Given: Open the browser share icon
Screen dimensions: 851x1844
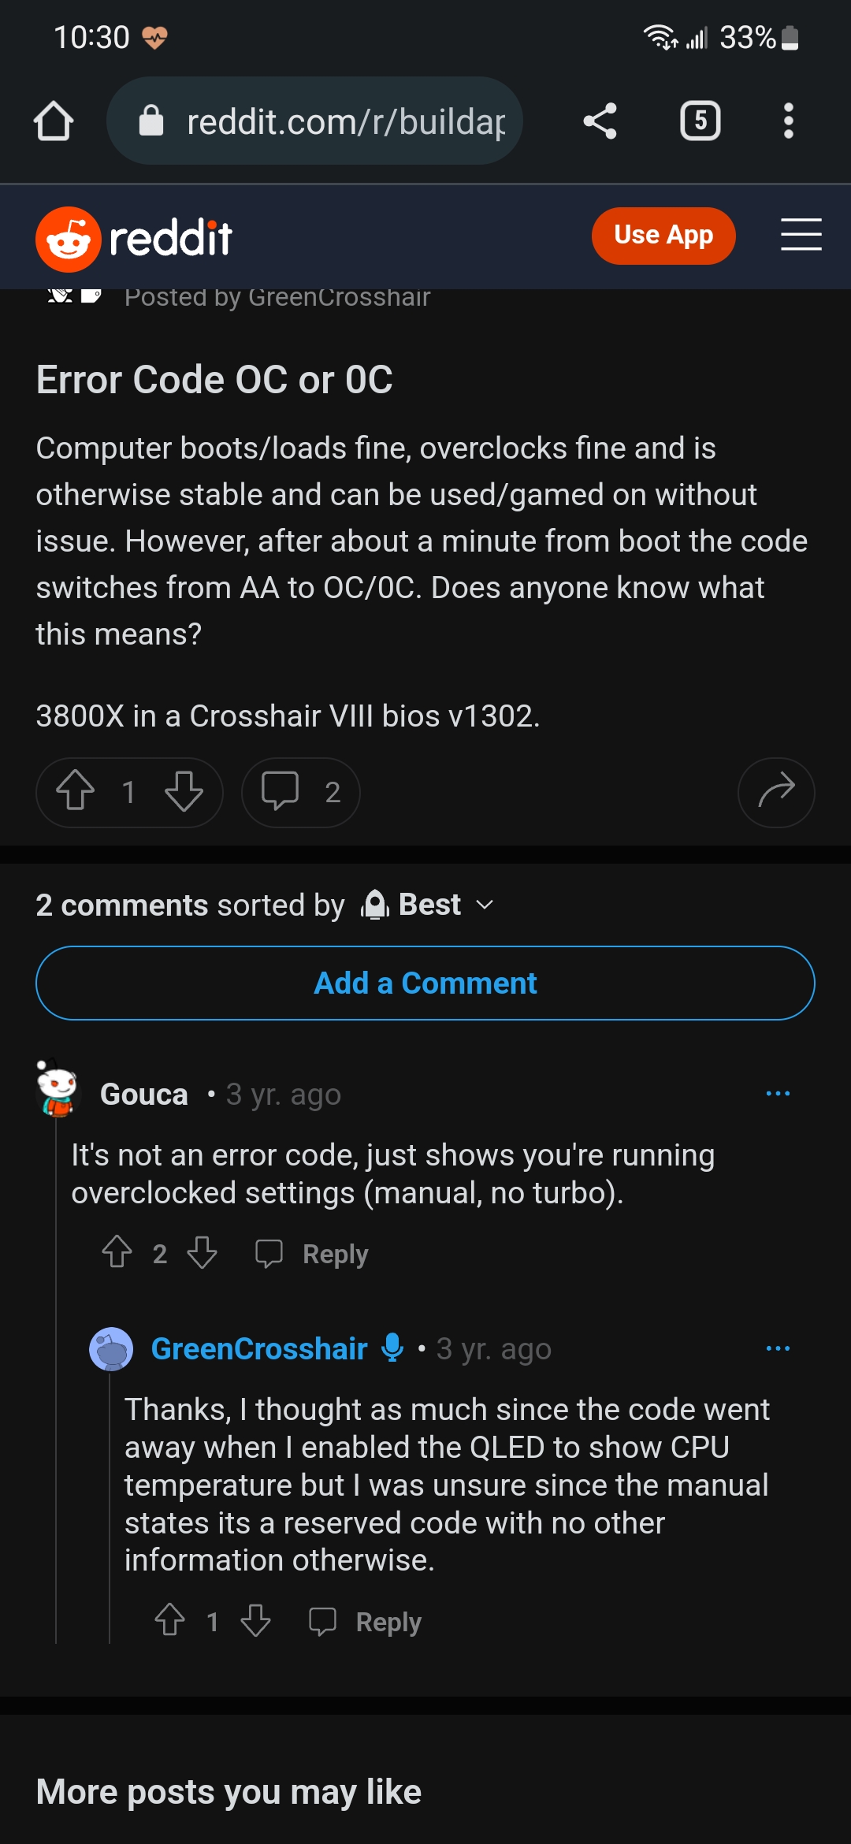Looking at the screenshot, I should pyautogui.click(x=600, y=121).
